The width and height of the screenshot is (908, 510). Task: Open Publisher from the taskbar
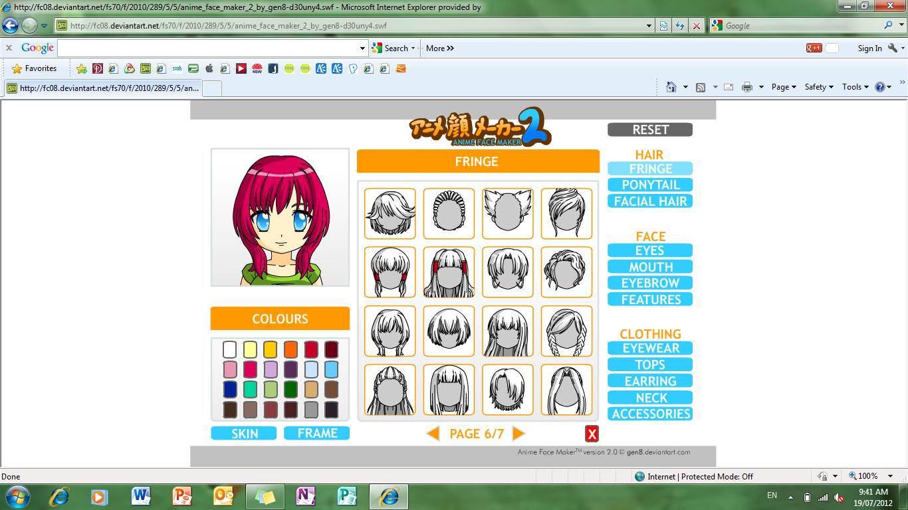point(347,496)
